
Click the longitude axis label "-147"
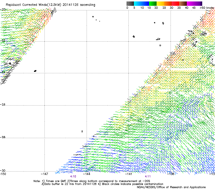(44, 174)
